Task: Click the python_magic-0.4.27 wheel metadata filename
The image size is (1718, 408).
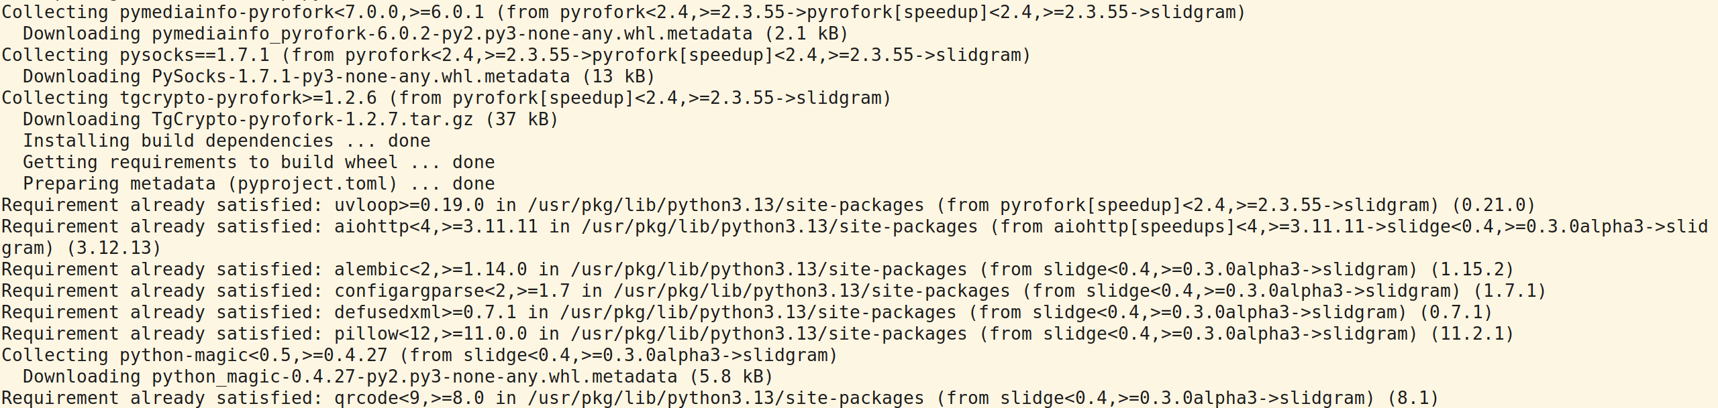Action: (x=414, y=377)
